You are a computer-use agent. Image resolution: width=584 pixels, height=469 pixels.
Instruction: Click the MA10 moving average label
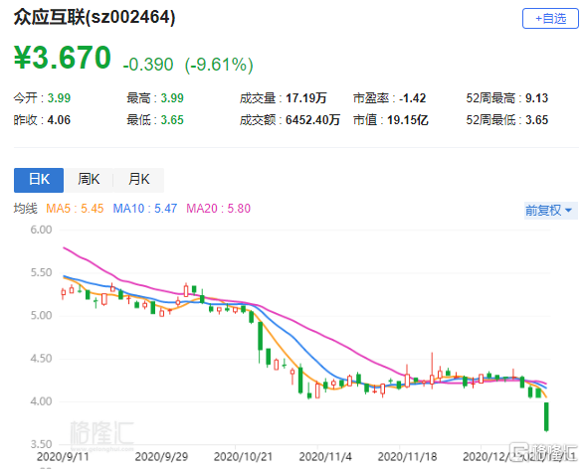coord(145,209)
